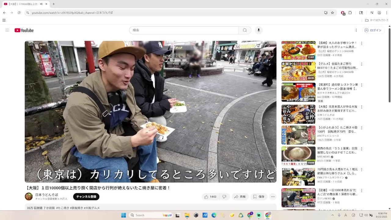Viewport: 391px width, 220px height.
Task: Open the すべてのブックマーク folder
Action: (377, 20)
